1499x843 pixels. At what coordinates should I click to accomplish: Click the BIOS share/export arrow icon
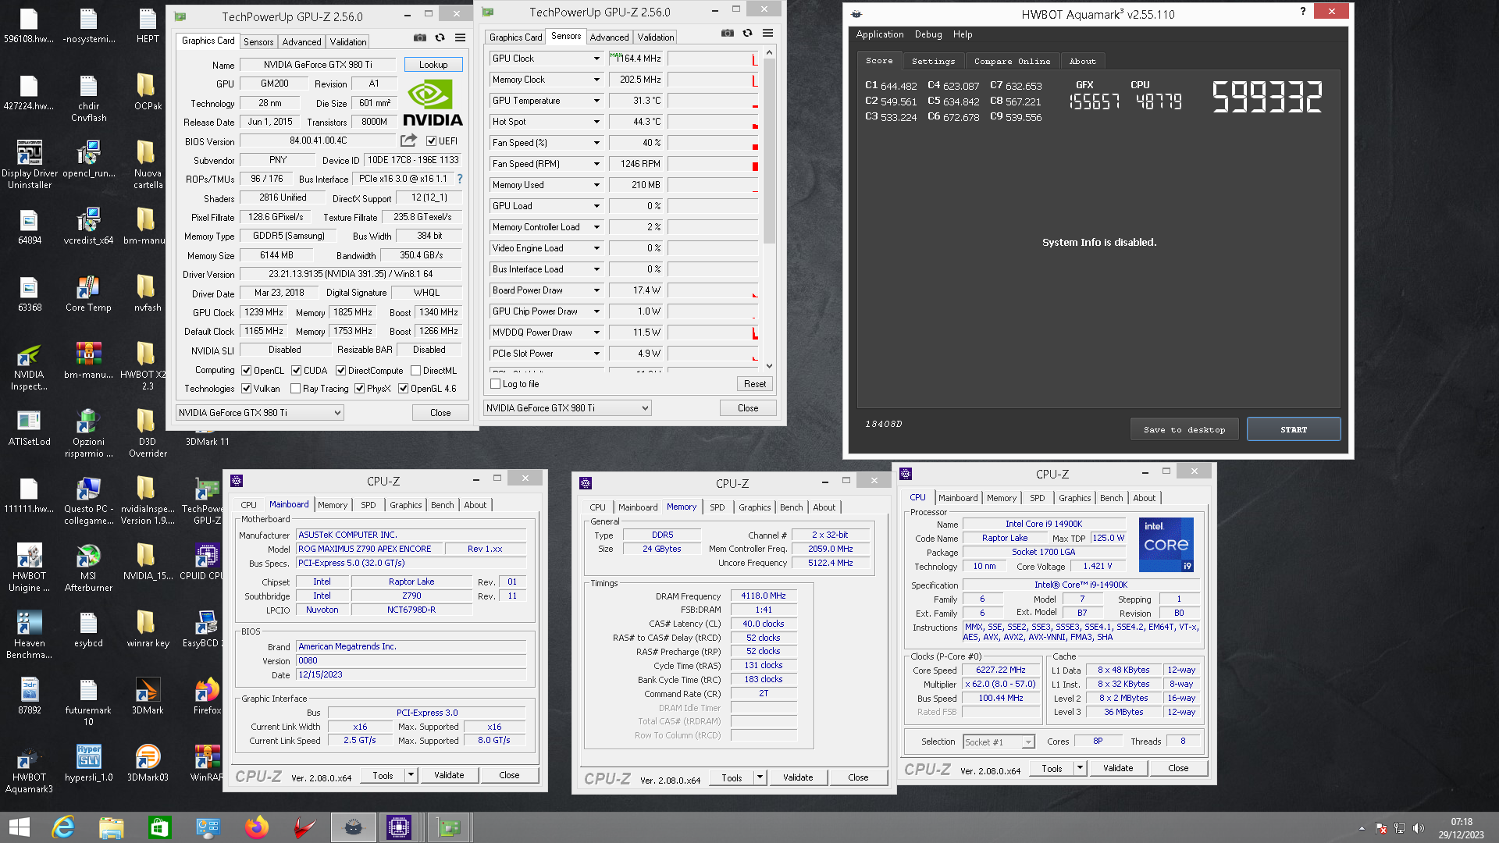pyautogui.click(x=408, y=140)
